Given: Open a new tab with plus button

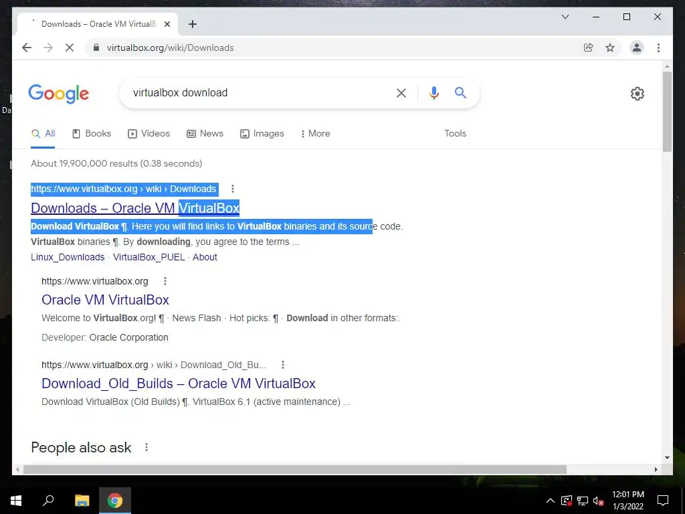Looking at the screenshot, I should 193,24.
